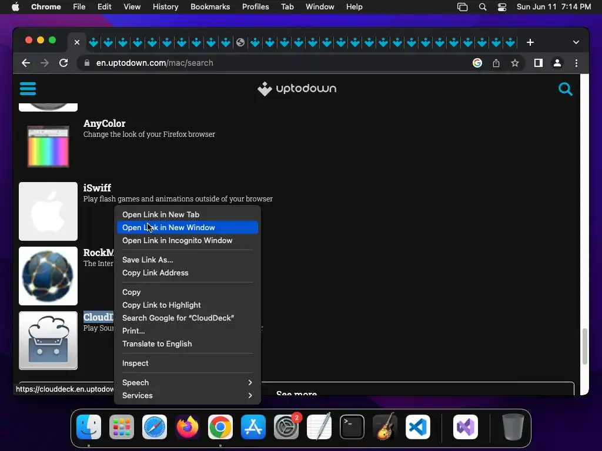Select Print… in context menu
The image size is (602, 451).
pyautogui.click(x=188, y=331)
